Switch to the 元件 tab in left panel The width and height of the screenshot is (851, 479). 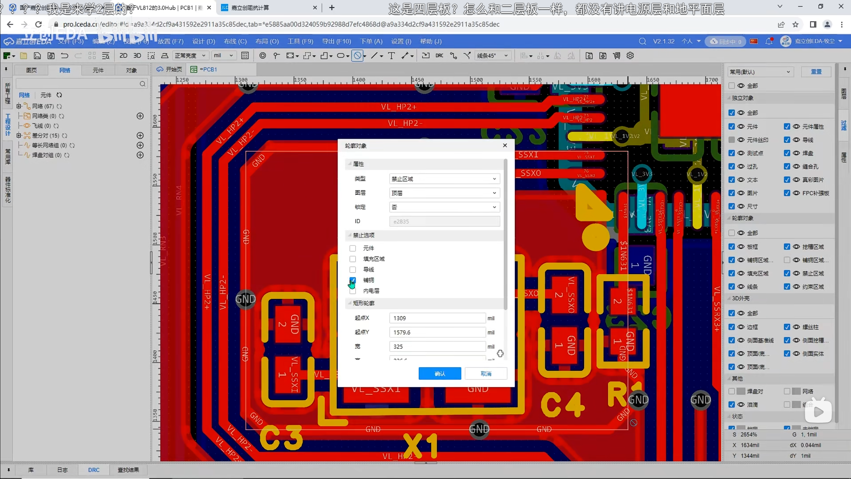click(x=98, y=70)
